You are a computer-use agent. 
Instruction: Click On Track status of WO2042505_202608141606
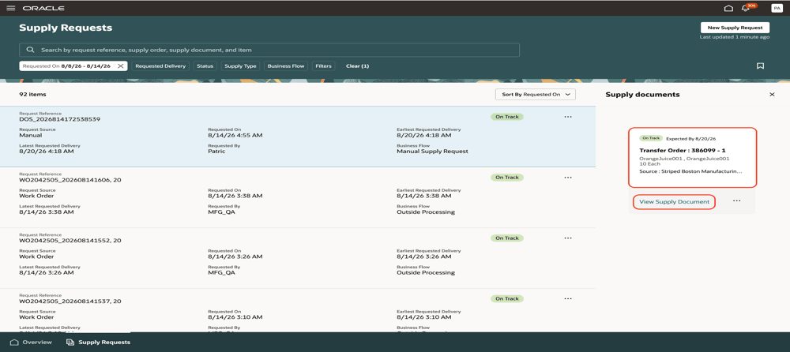507,178
